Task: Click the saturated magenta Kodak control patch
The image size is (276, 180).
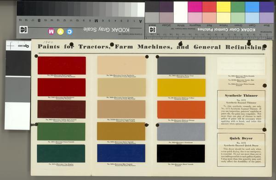Action: point(195,7)
